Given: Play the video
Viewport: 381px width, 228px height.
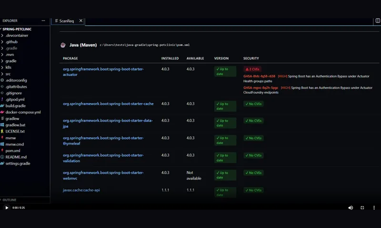Looking at the screenshot, I should click(7, 208).
